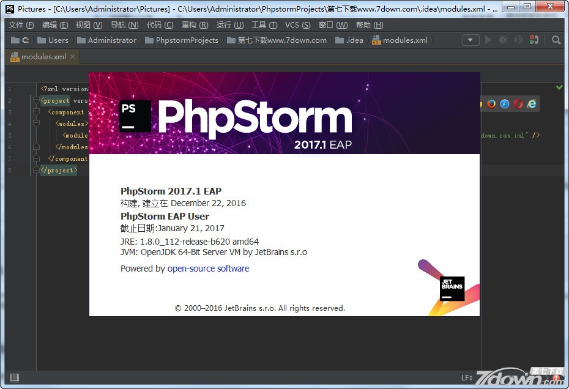Image resolution: width=569 pixels, height=389 pixels.
Task: Open Search Everywhere magnifier icon
Action: point(556,40)
